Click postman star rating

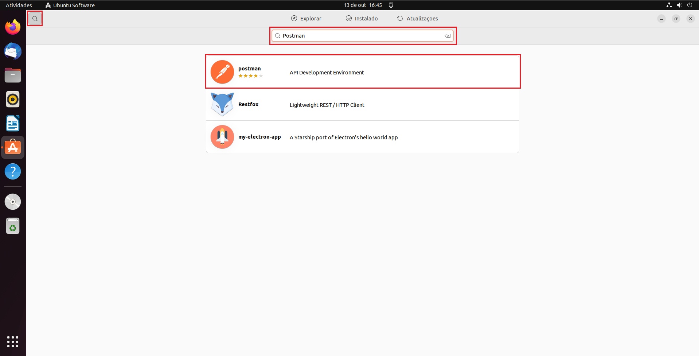pos(250,76)
